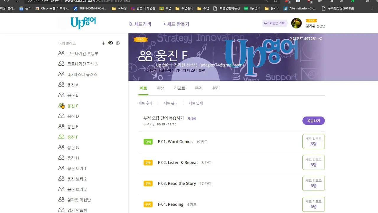Click the 세트 관리 link
Viewport: 378px width, 213px height.
tap(171, 103)
